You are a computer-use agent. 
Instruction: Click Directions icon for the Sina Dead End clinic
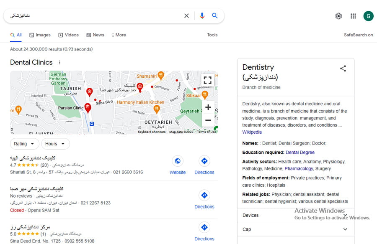click(204, 227)
